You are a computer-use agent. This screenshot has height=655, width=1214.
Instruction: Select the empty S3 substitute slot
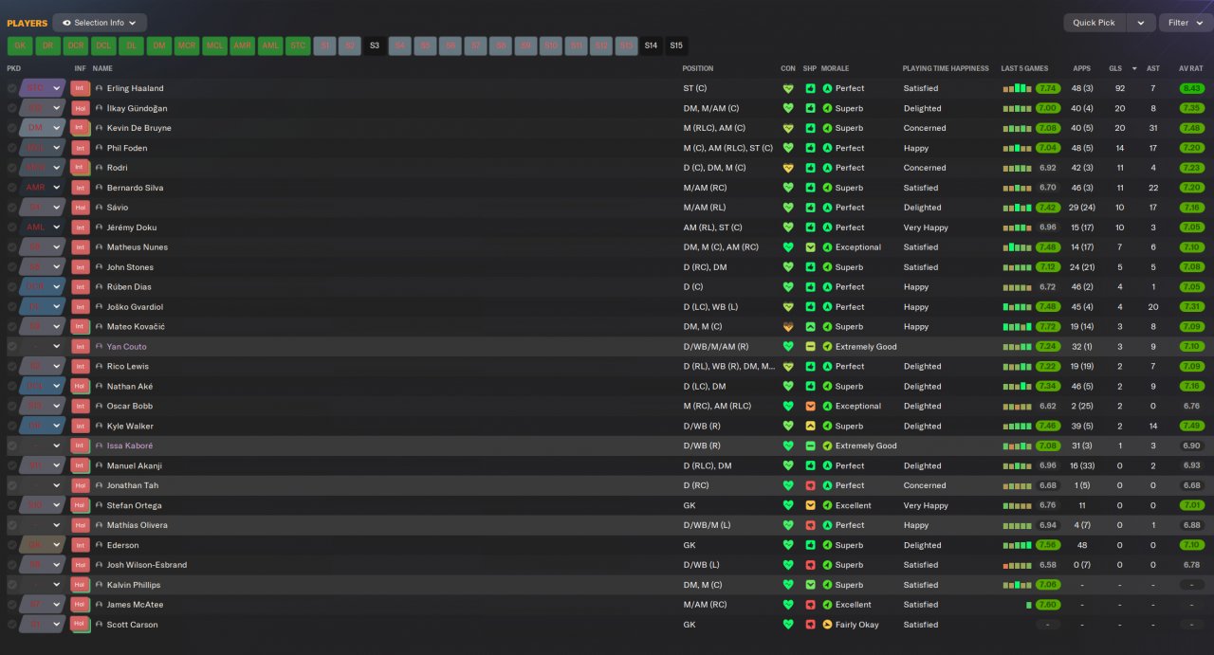pos(374,45)
